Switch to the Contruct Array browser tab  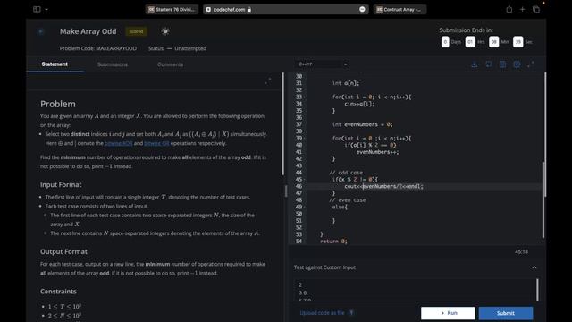coord(400,10)
